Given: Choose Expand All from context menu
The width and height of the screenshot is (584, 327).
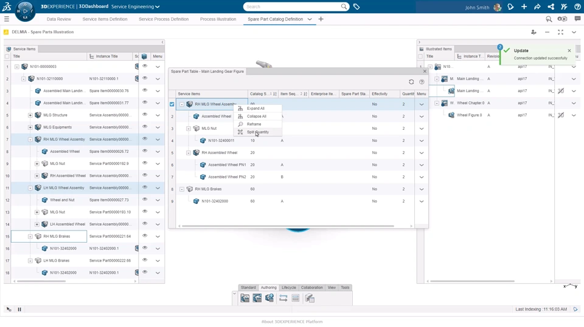Looking at the screenshot, I should pos(257,109).
